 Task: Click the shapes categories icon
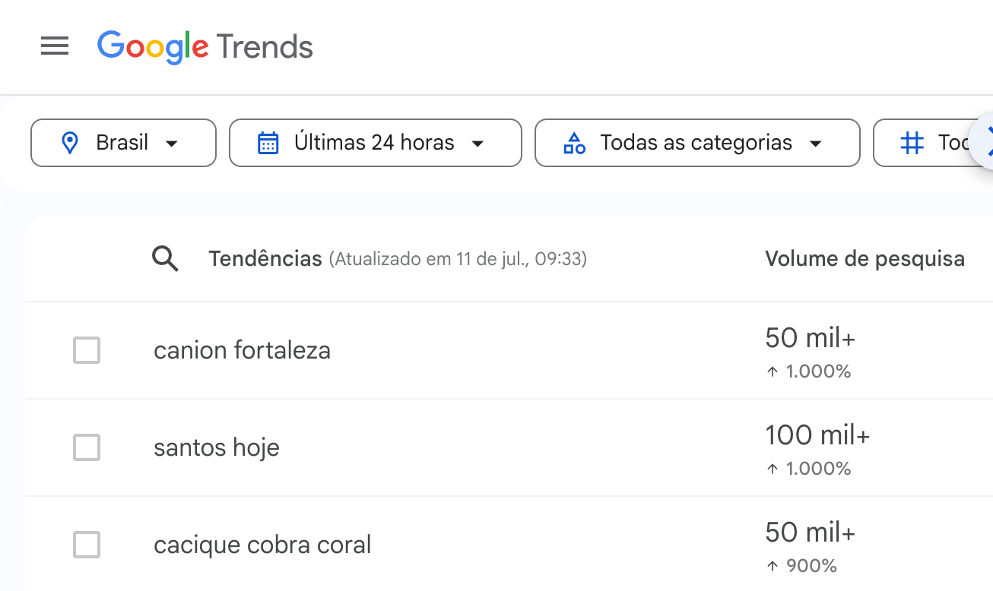click(x=574, y=143)
